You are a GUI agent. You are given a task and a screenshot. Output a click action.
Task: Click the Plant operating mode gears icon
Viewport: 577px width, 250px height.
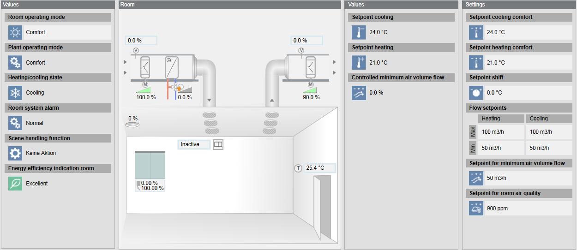[x=15, y=62]
